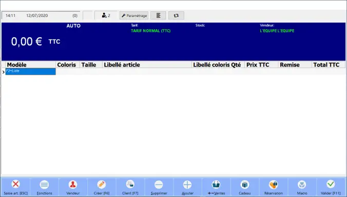Viewport: 347px width, 197px height.
Task: Click the Total TTC column header
Action: 329,64
